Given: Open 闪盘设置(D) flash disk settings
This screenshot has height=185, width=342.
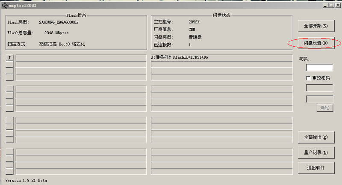Looking at the screenshot, I should pos(315,43).
